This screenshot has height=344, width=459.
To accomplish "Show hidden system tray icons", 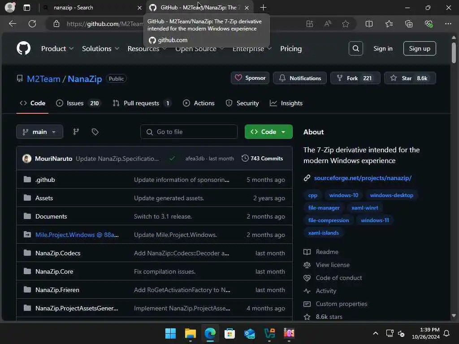I will pos(376,333).
